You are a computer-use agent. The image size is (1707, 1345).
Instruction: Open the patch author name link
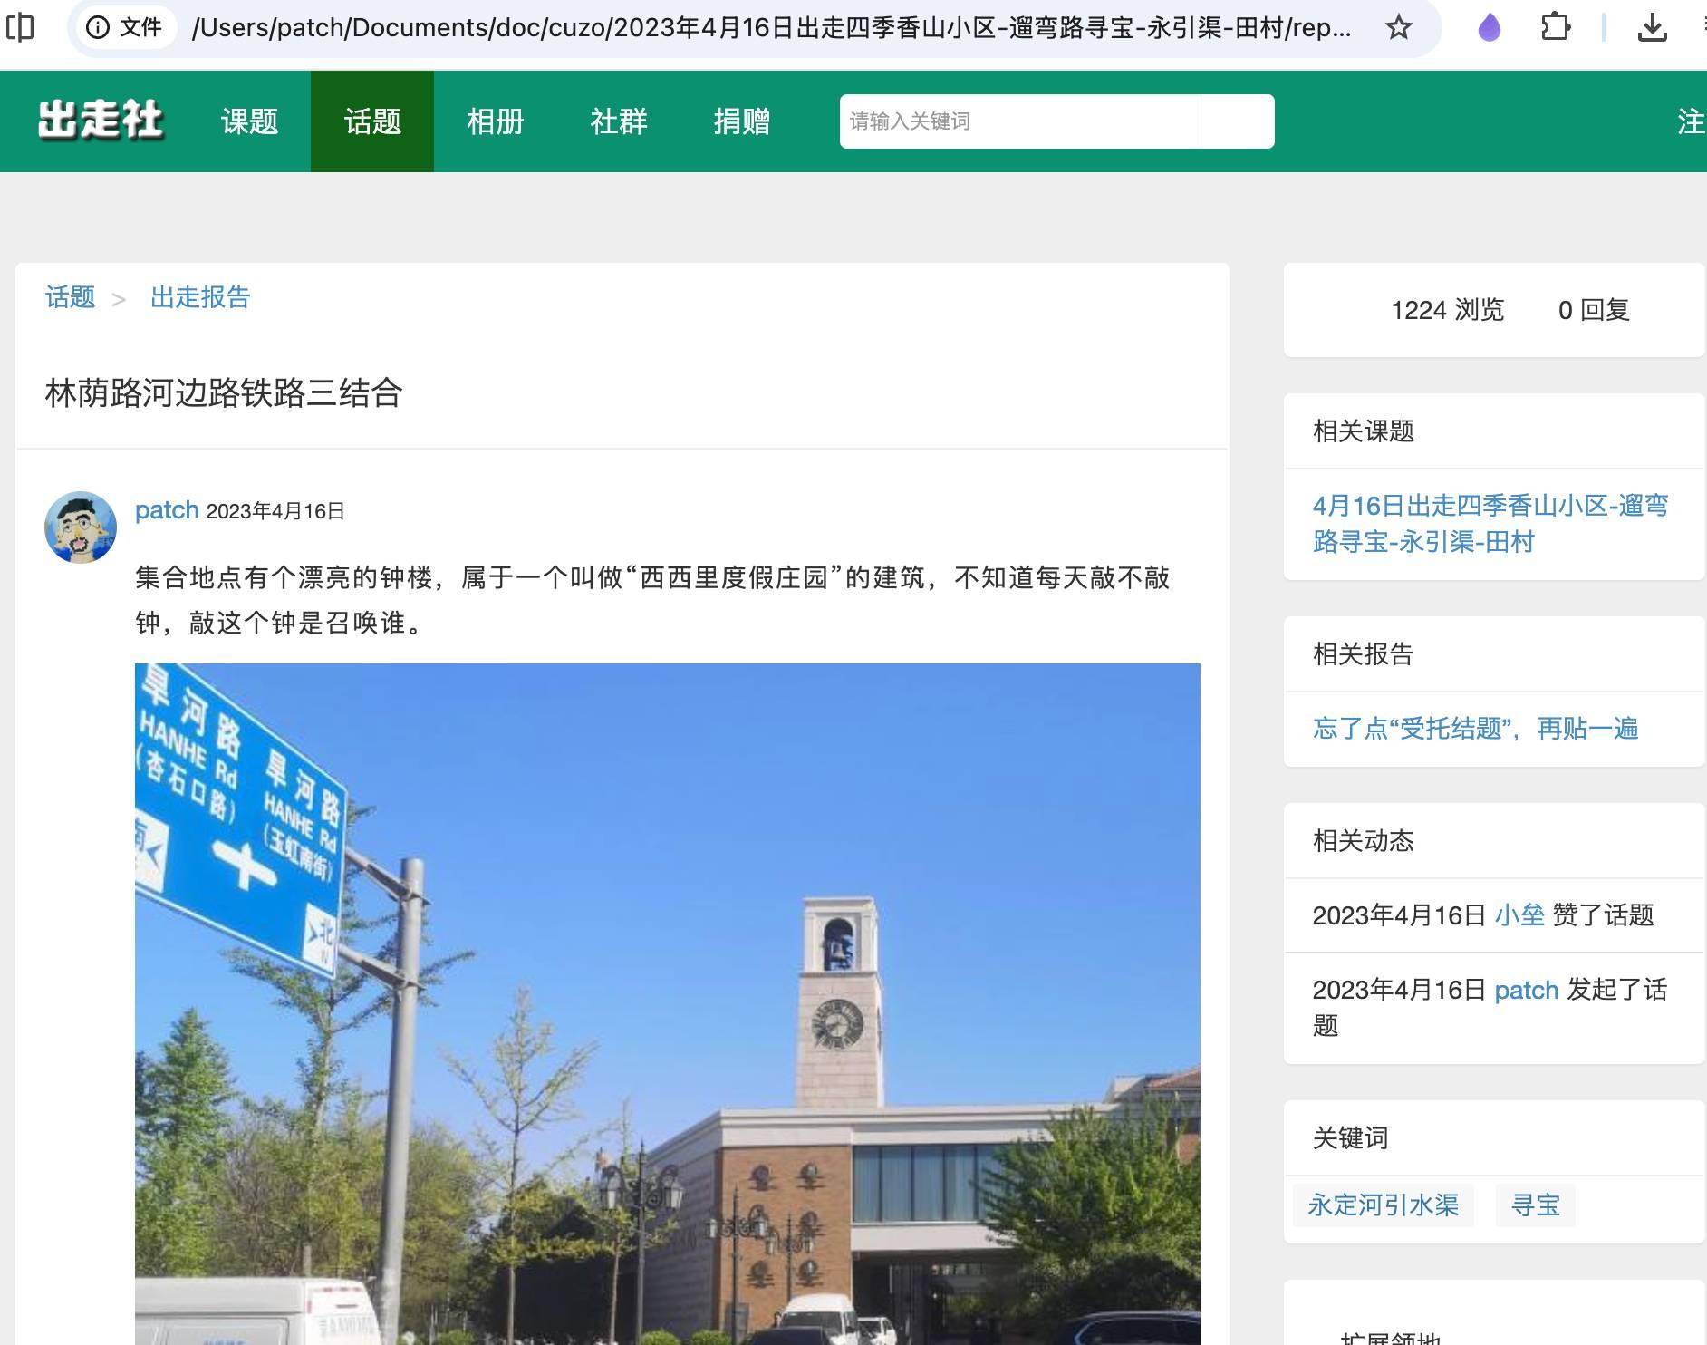[x=167, y=510]
